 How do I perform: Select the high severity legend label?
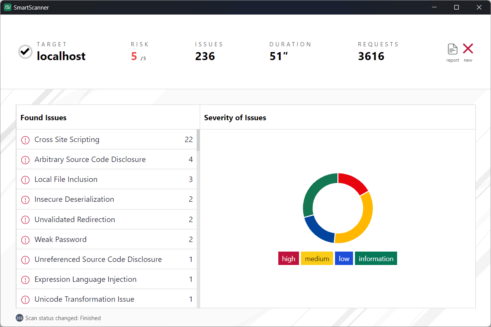pyautogui.click(x=288, y=258)
